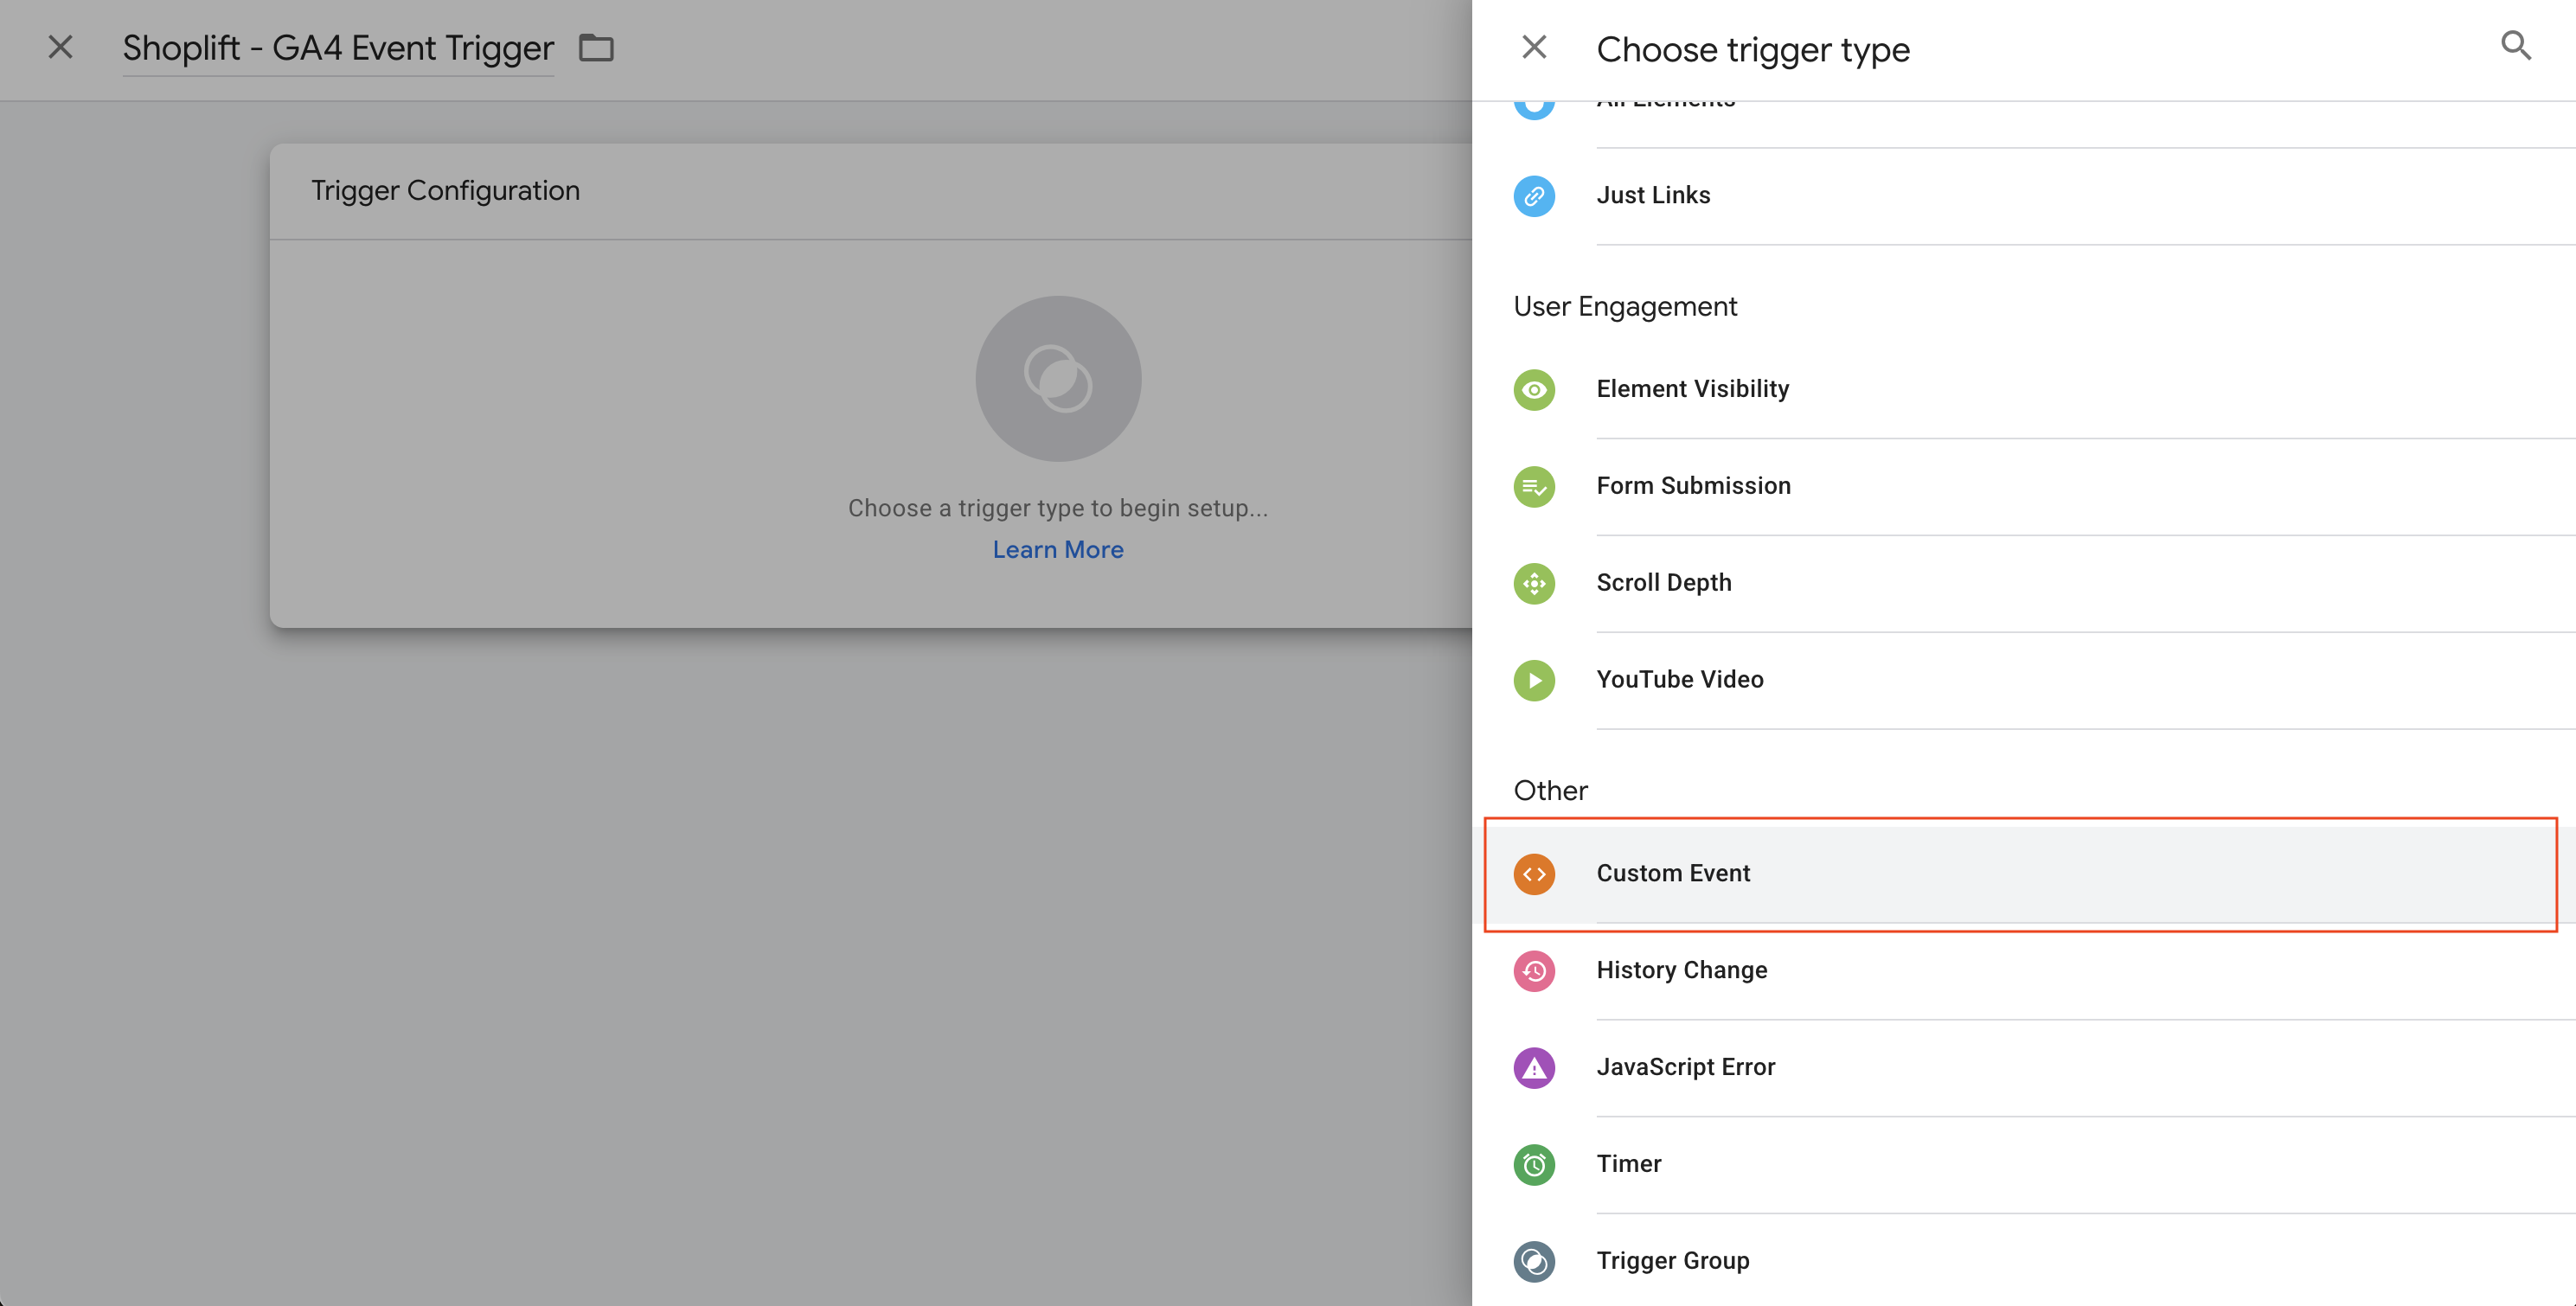The image size is (2576, 1306).
Task: Choose the Timer trigger type label
Action: point(1628,1164)
